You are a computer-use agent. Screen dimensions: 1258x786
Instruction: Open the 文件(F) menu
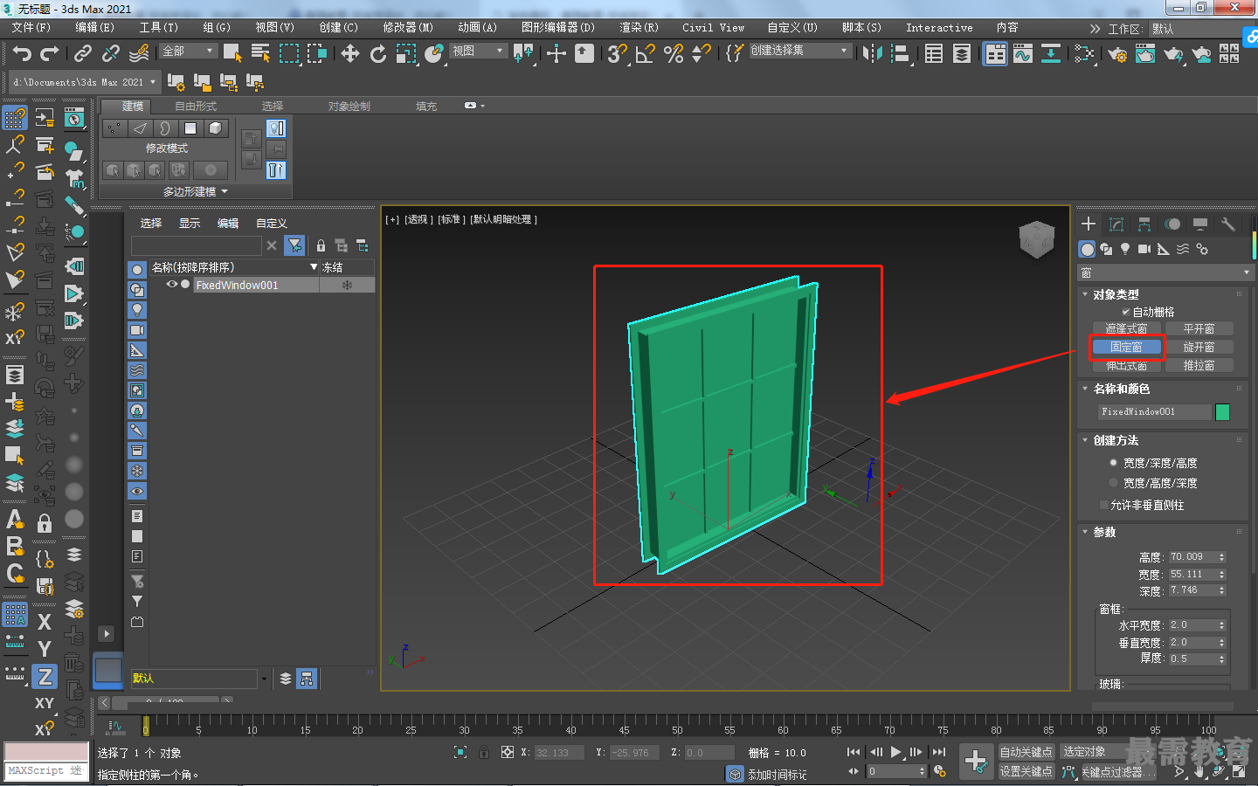click(x=31, y=28)
